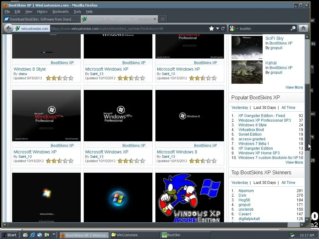The width and height of the screenshot is (319, 239).
Task: Click the Windows 8 logo boot screen thumbnail
Action: [190, 115]
